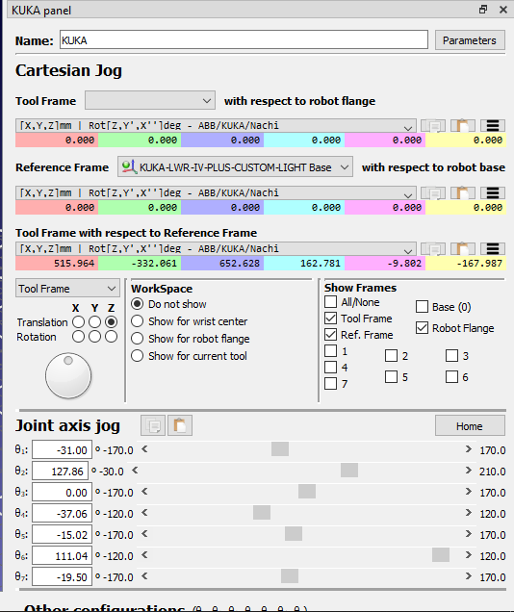Jog θ3 right with the increase arrow
514x612 pixels.
469,492
